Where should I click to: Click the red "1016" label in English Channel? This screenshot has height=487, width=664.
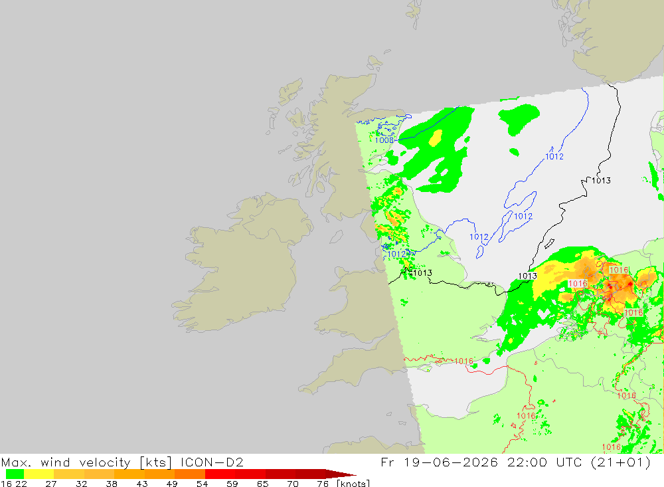(x=464, y=361)
